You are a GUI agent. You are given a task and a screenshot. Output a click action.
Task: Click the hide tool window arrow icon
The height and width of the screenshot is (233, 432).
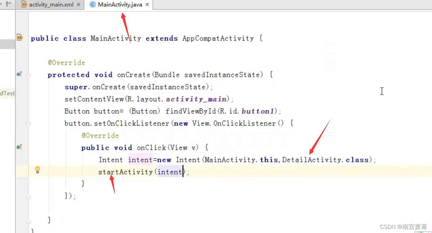9,4
